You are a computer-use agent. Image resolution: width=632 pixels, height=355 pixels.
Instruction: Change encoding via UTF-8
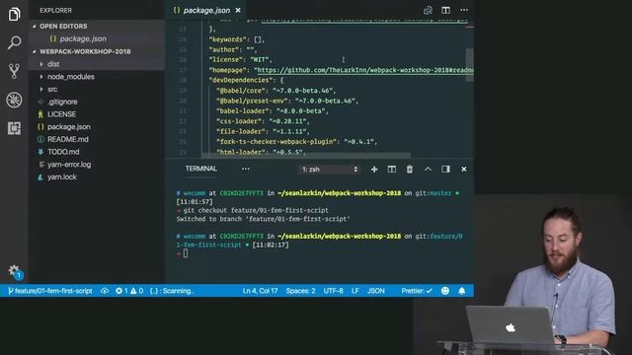(x=334, y=291)
